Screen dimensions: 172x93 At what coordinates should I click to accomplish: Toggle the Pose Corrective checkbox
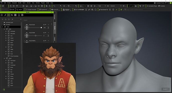click(x=8, y=56)
